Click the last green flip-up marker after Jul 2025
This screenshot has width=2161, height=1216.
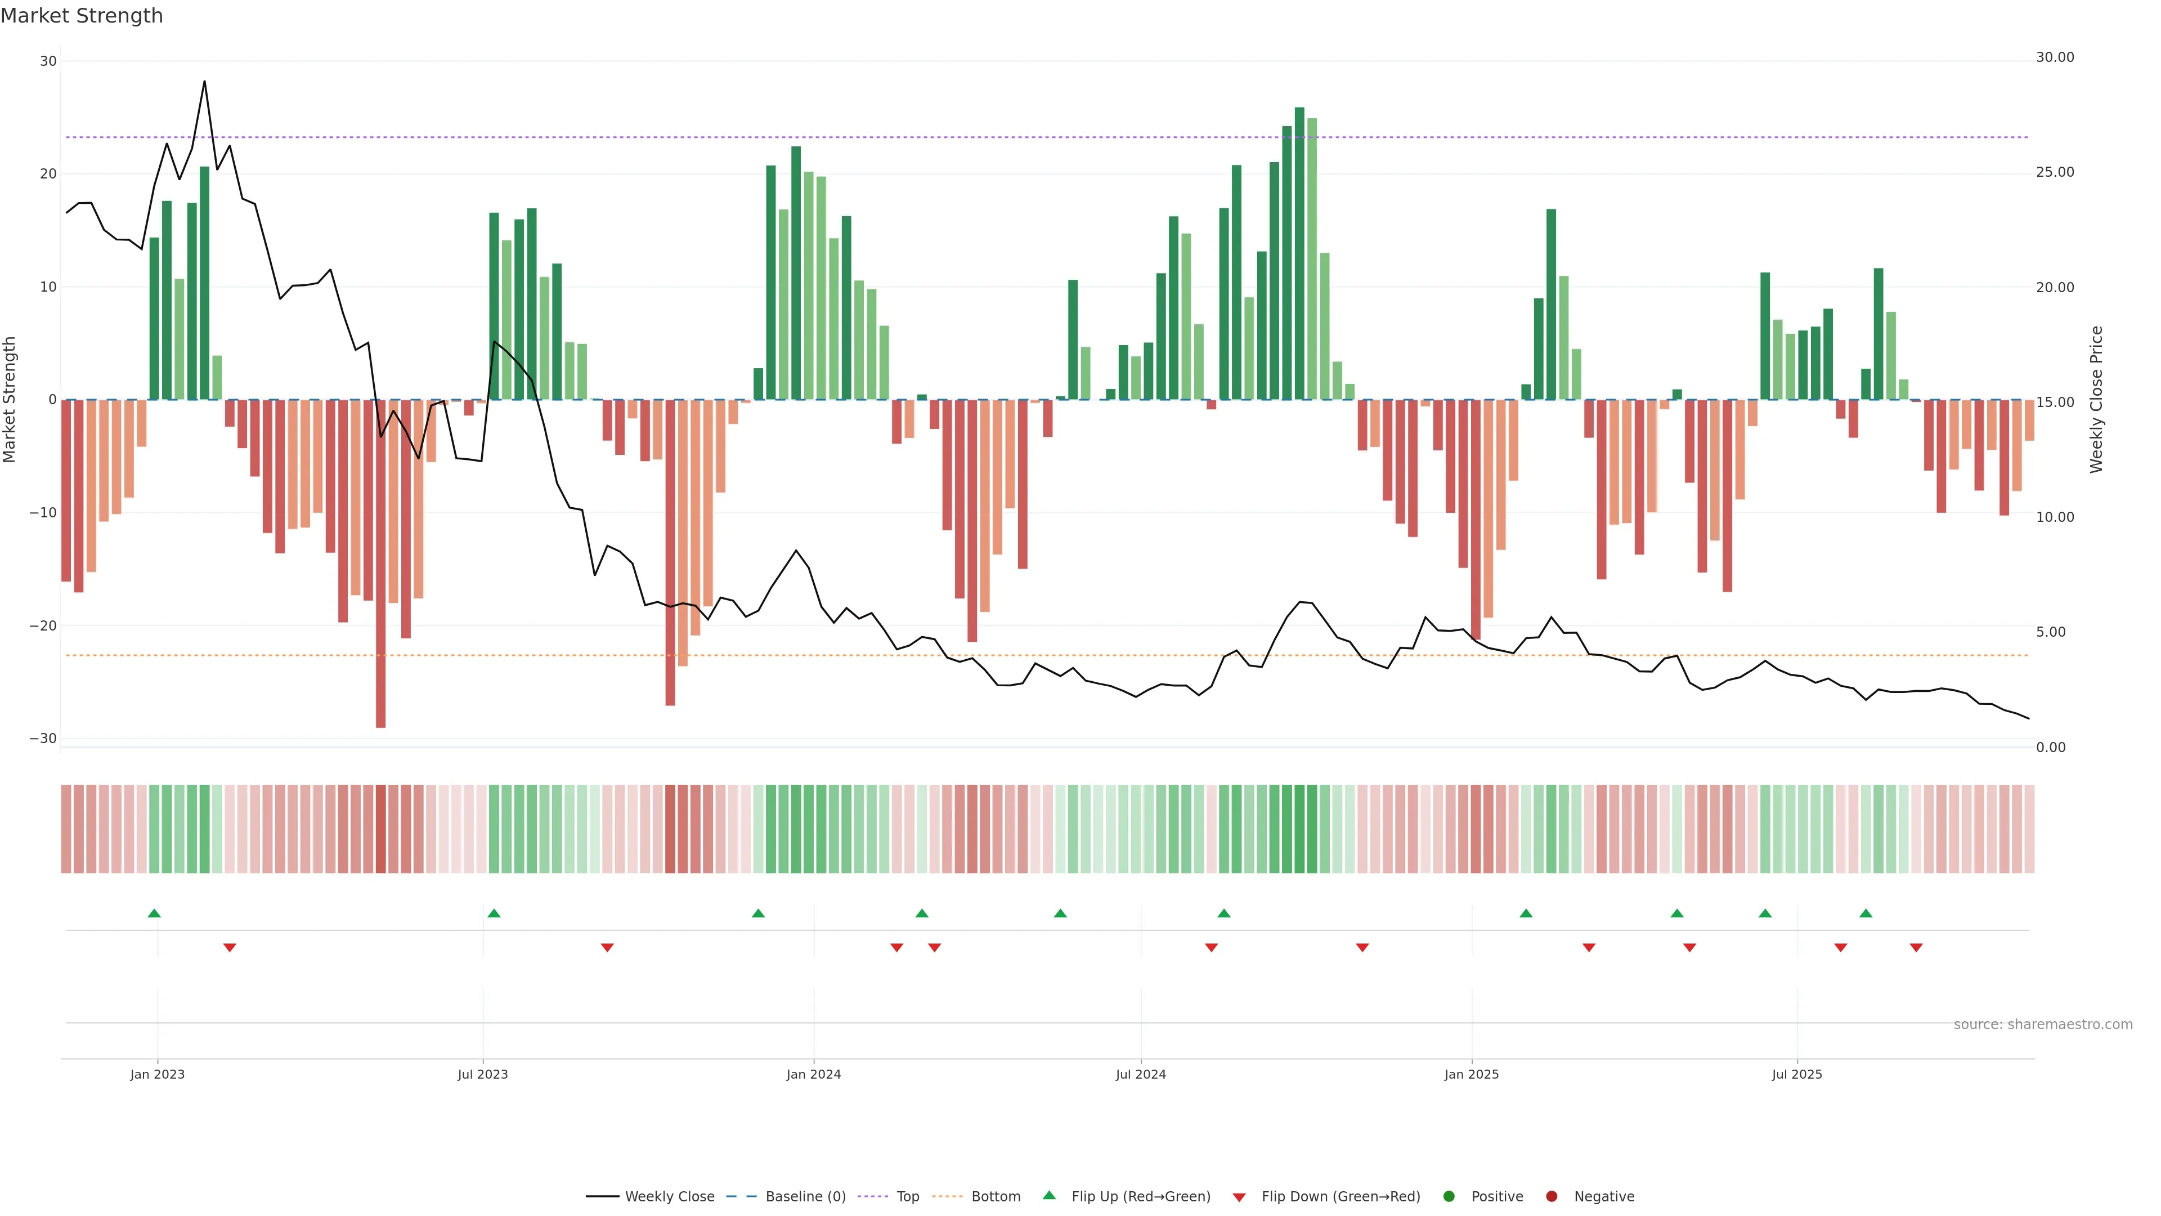coord(1866,913)
